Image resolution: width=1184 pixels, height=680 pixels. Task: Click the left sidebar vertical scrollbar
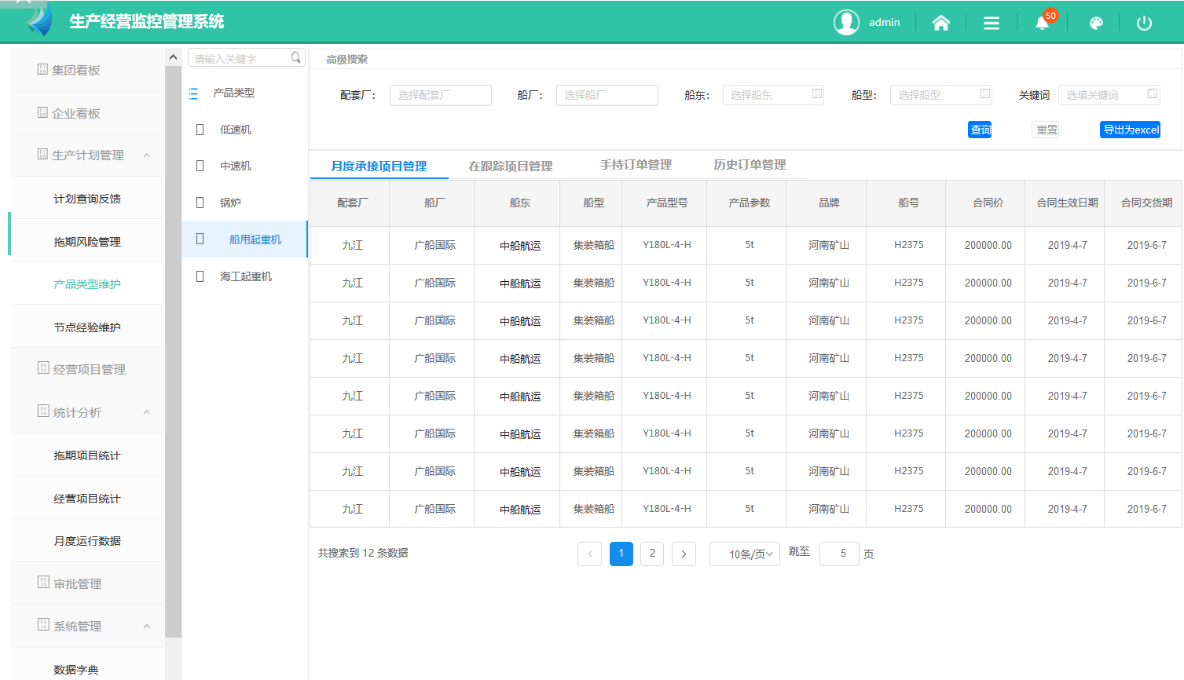pyautogui.click(x=174, y=353)
